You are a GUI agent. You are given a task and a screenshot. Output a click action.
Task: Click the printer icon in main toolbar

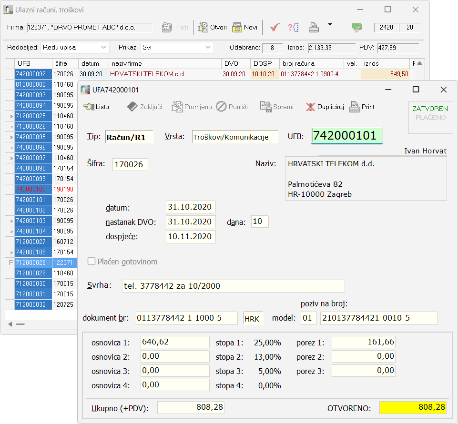pos(314,27)
